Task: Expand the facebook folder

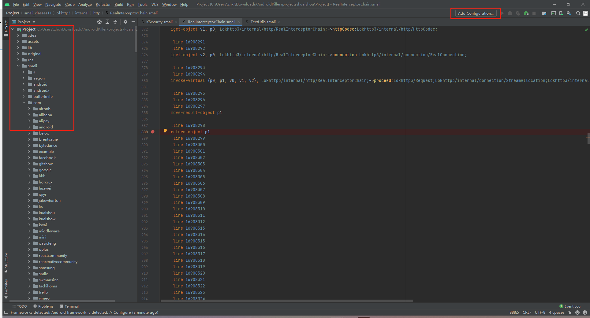Action: pyautogui.click(x=29, y=157)
